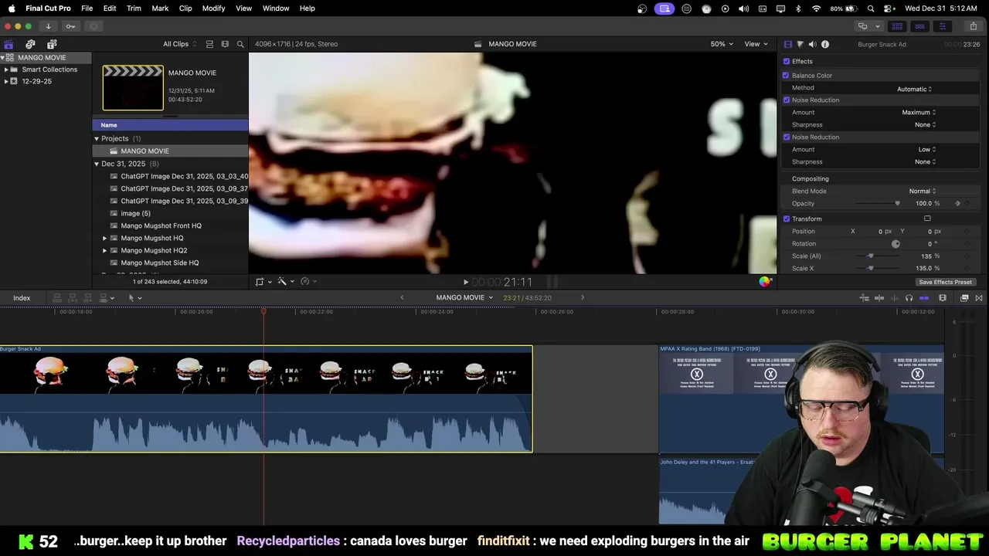Disable the first Noise Reduction effect
989x556 pixels.
(x=787, y=100)
